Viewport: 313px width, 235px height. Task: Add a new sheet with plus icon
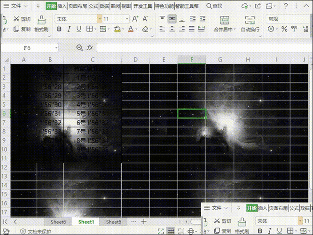(x=144, y=221)
